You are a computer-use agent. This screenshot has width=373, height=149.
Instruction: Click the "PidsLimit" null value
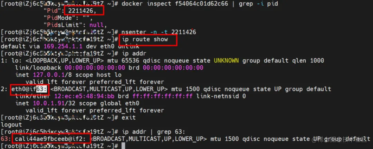pos(96,25)
